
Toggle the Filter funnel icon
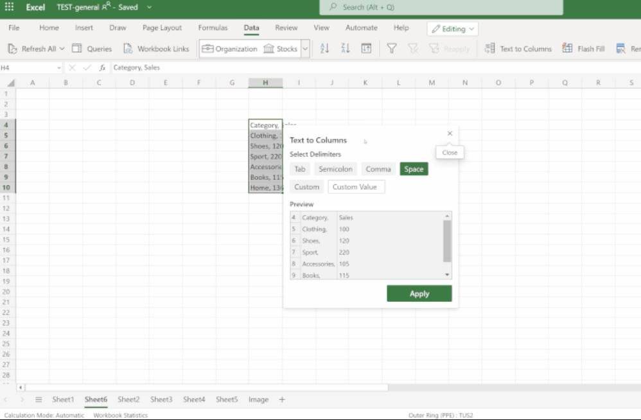point(391,49)
